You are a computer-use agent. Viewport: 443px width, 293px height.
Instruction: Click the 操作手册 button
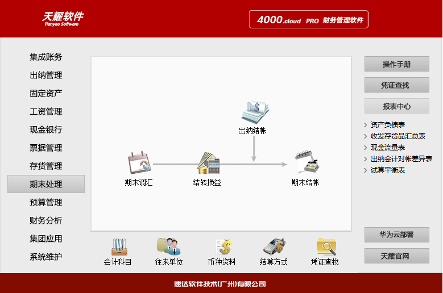[x=397, y=64]
